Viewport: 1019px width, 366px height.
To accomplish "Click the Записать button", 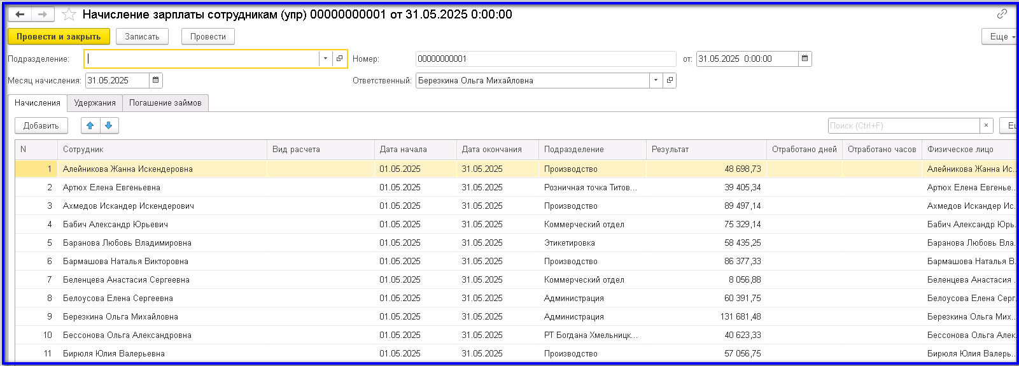I will pyautogui.click(x=142, y=36).
